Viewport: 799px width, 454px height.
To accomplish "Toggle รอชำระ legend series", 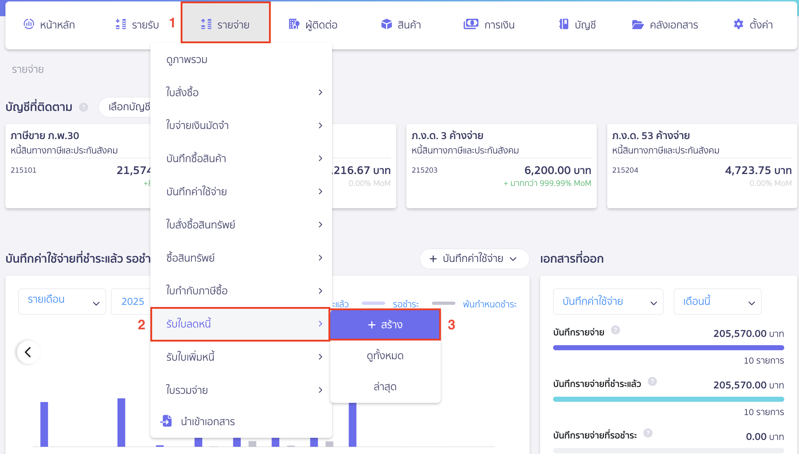I will [x=390, y=304].
